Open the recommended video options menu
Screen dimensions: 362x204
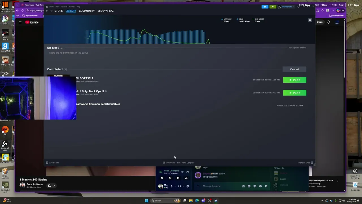click(x=338, y=181)
